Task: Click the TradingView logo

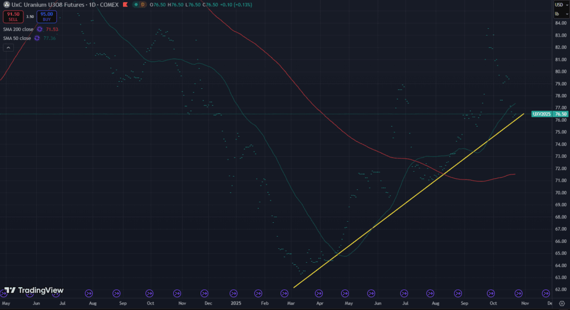Action: tap(33, 290)
